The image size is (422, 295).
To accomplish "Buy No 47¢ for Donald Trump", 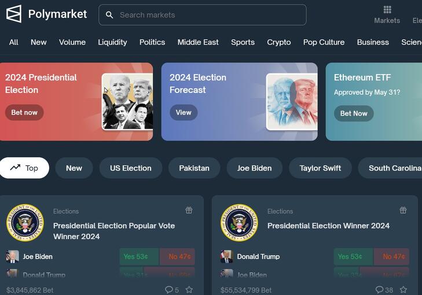I will click(x=394, y=257).
